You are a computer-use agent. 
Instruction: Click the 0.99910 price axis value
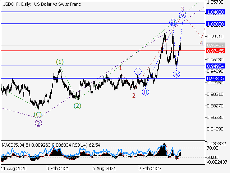tap(215, 36)
